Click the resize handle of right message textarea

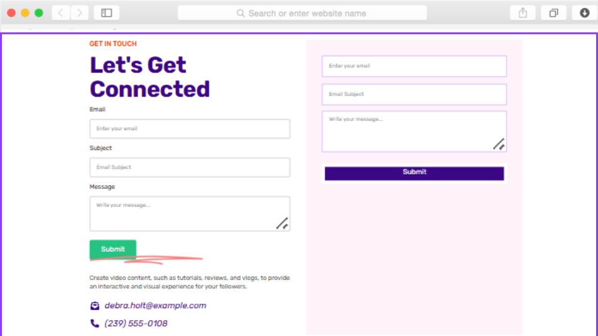(498, 143)
